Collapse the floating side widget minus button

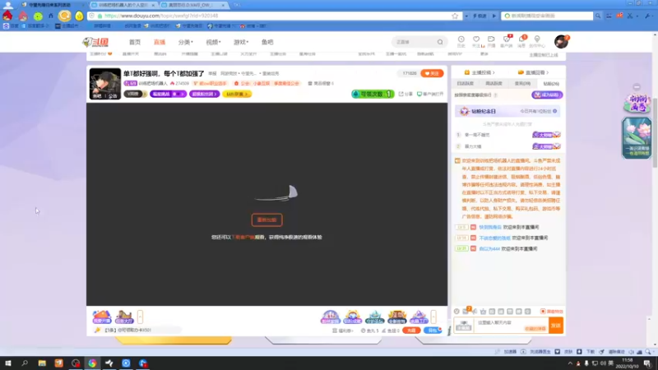637,87
